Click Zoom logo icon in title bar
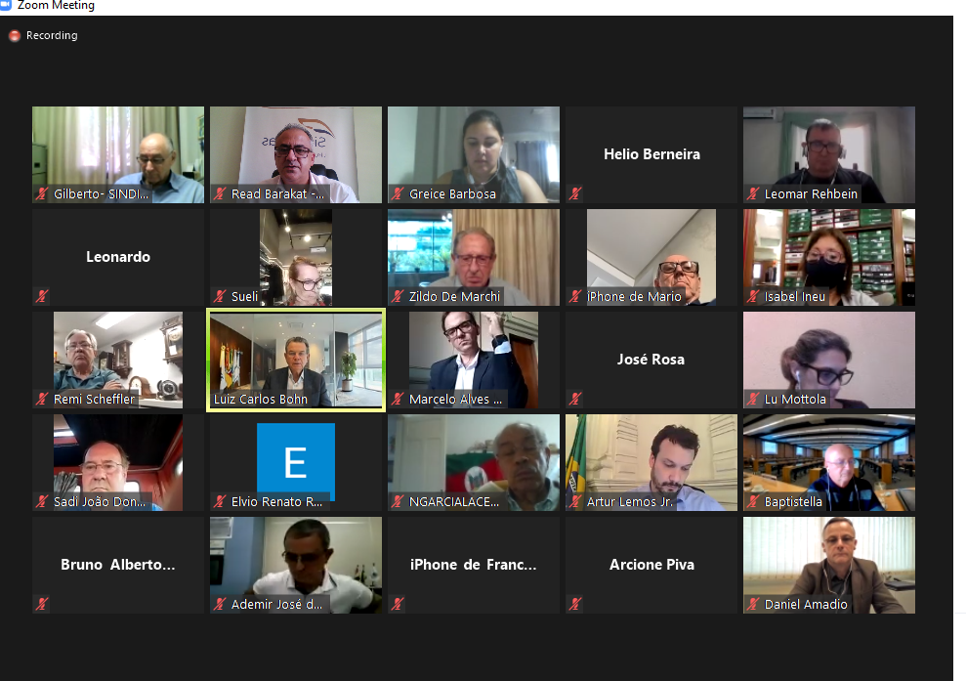Viewport: 966px width, 681px height. click(x=6, y=5)
